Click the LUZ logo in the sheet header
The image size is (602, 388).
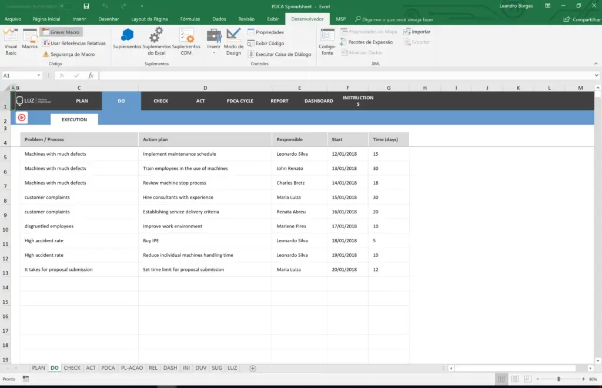(34, 101)
